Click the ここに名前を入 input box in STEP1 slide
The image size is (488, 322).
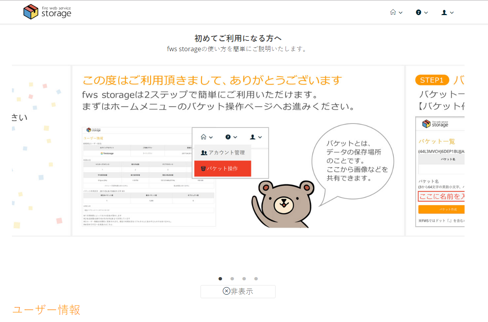coord(441,196)
